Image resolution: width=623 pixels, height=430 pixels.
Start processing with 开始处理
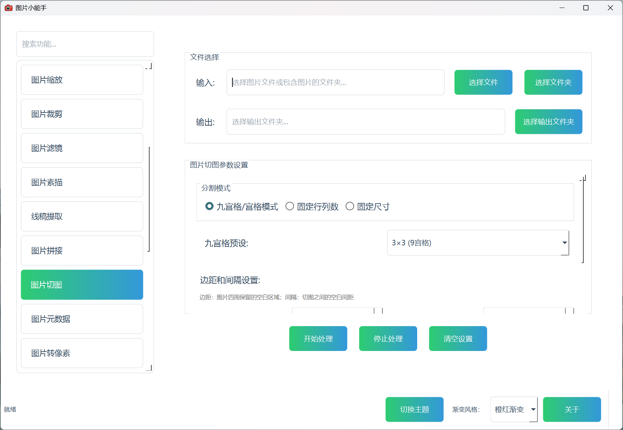(x=318, y=339)
